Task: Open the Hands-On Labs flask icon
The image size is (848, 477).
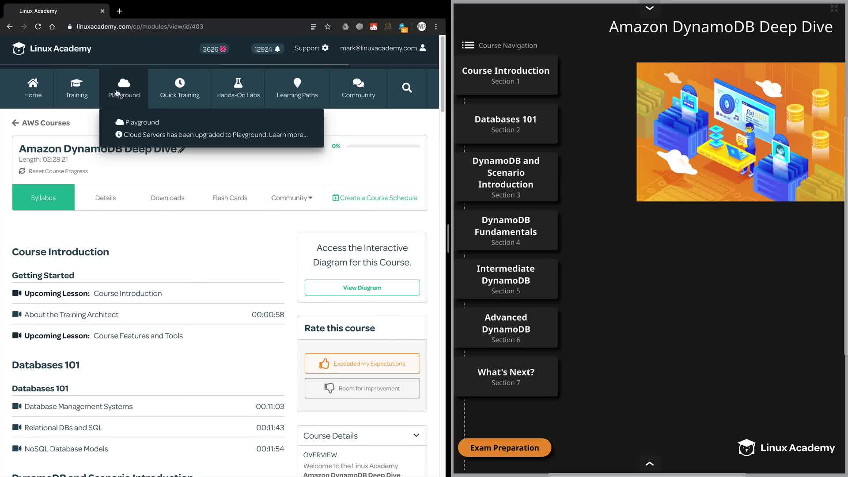Action: pyautogui.click(x=238, y=83)
